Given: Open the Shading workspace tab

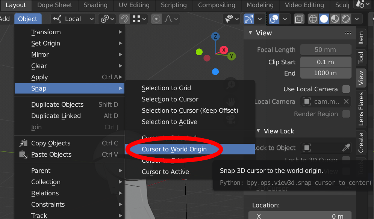Looking at the screenshot, I should pyautogui.click(x=95, y=5).
